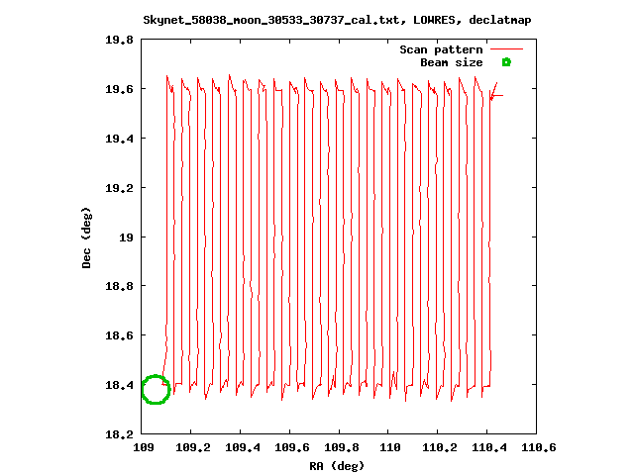
Task: Click x-axis tick label 110
Action: point(390,447)
